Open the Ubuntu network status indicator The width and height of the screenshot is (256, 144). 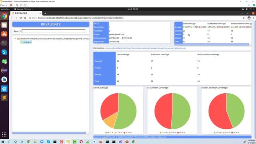(x=243, y=9)
